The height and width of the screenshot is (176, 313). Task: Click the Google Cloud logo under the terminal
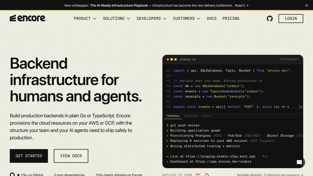point(207,175)
